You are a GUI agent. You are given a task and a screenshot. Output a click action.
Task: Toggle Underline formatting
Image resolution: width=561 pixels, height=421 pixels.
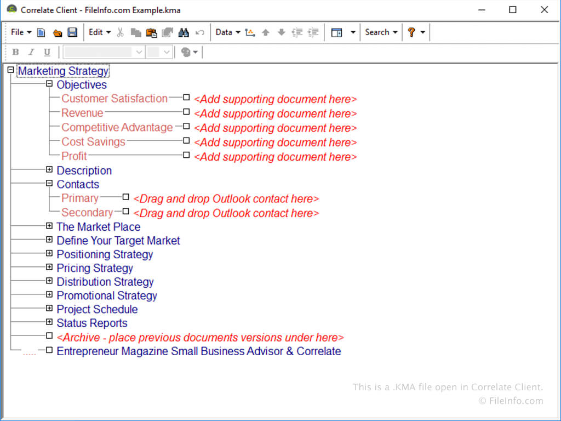[47, 52]
